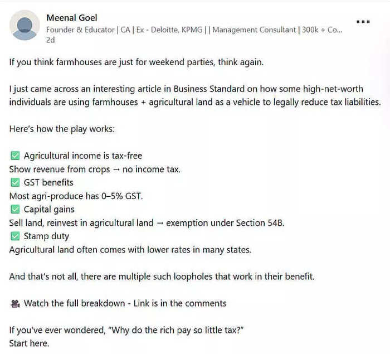390x354 pixels.
Task: Click the Start here closing line
Action: coord(29,343)
